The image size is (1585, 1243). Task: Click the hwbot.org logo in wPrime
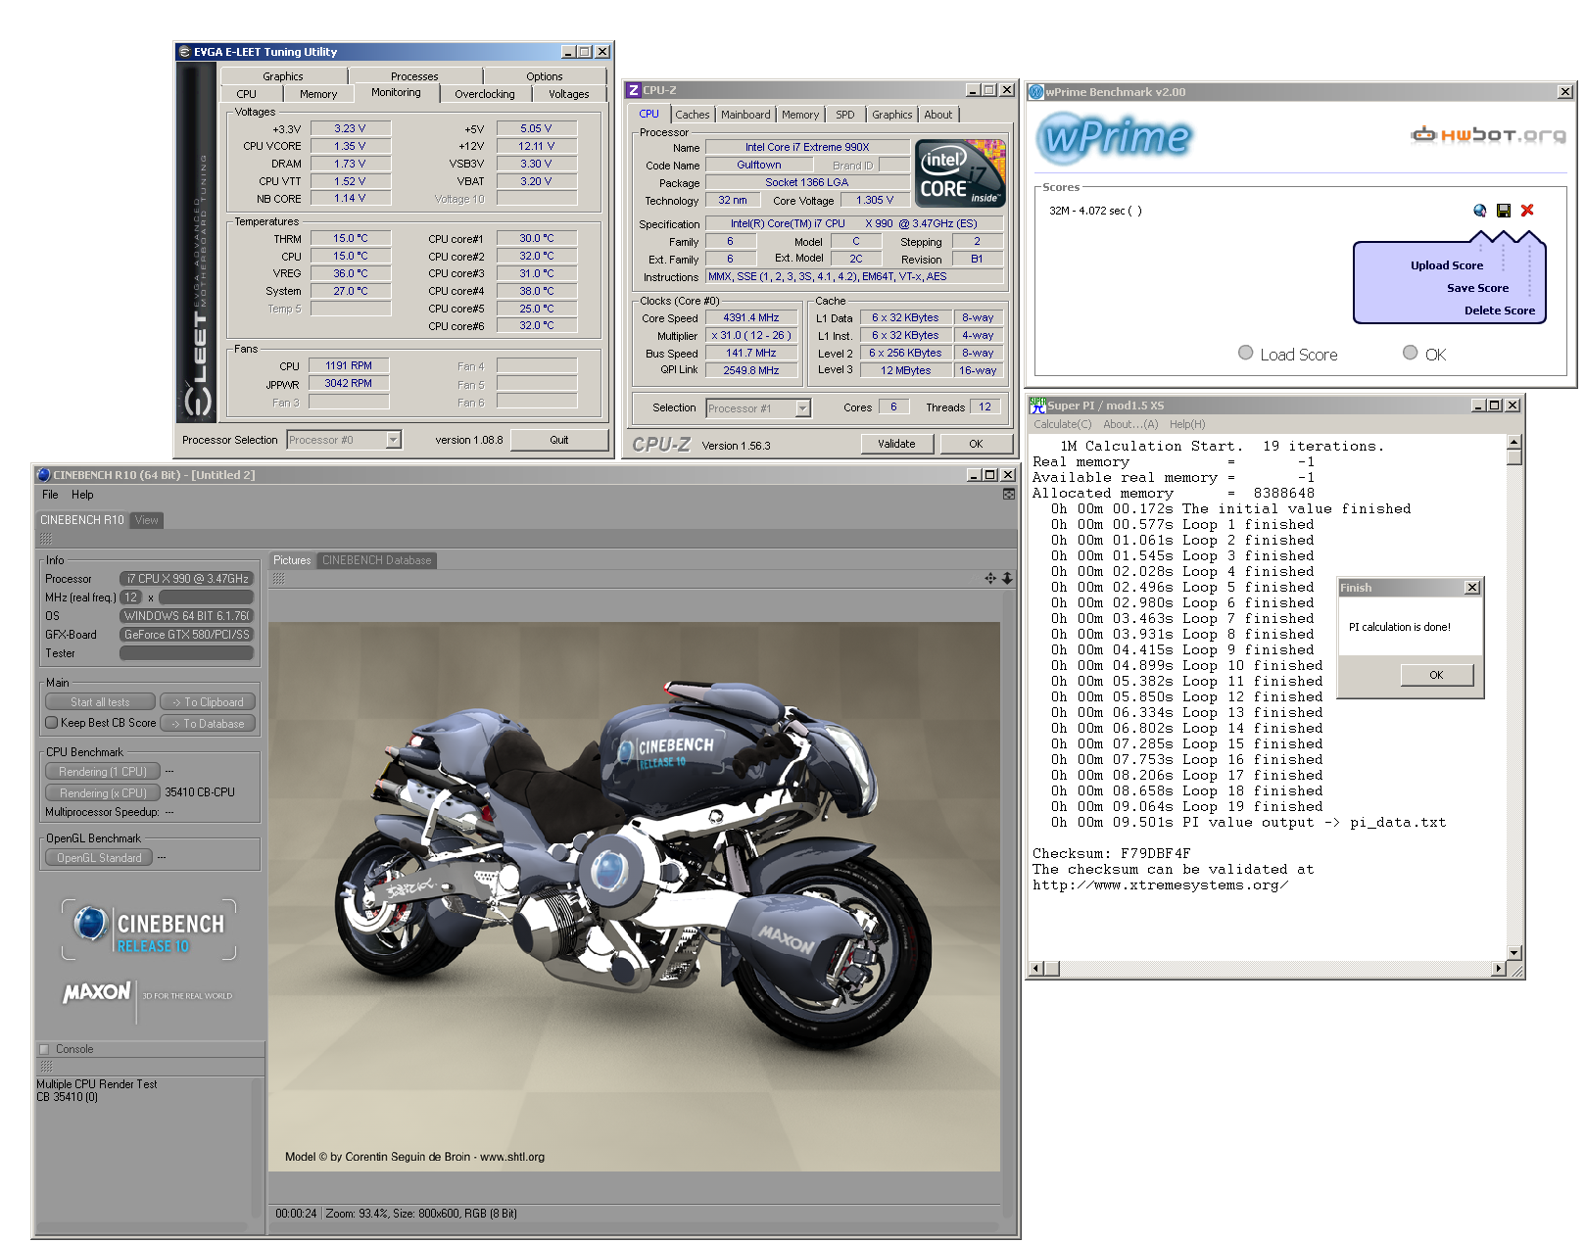coord(1488,134)
